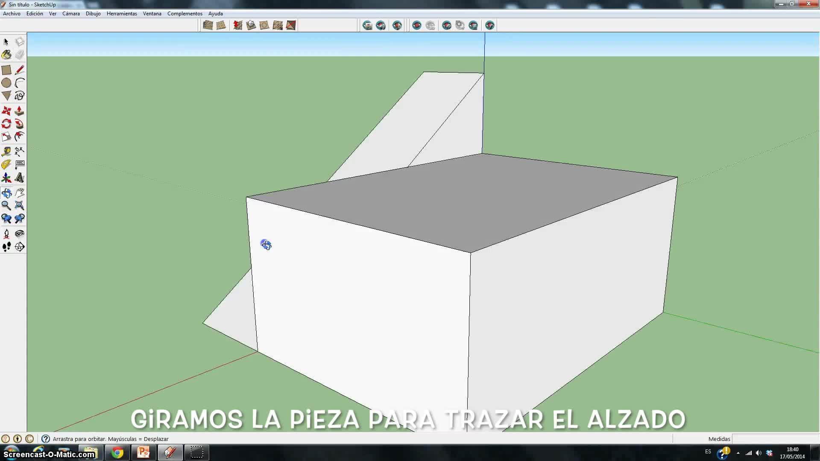Viewport: 820px width, 461px height.
Task: Click the status bar help question icon
Action: point(46,439)
